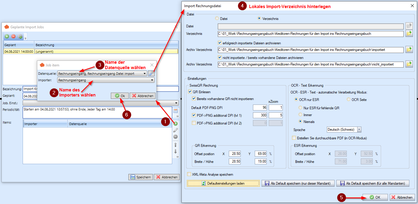Move item up with the up arrow icon

pos(175,145)
